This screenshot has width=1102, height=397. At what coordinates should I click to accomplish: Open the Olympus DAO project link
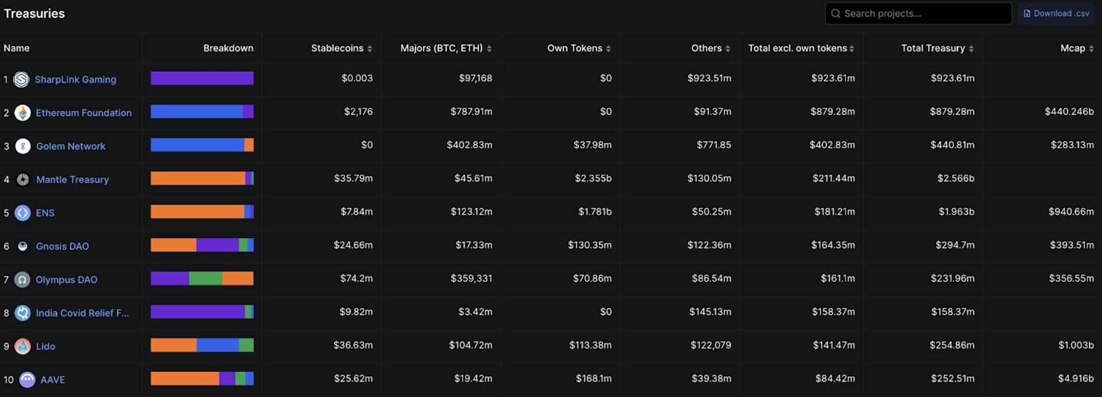coord(67,279)
